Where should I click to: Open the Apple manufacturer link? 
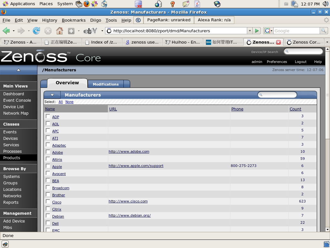coord(57,167)
